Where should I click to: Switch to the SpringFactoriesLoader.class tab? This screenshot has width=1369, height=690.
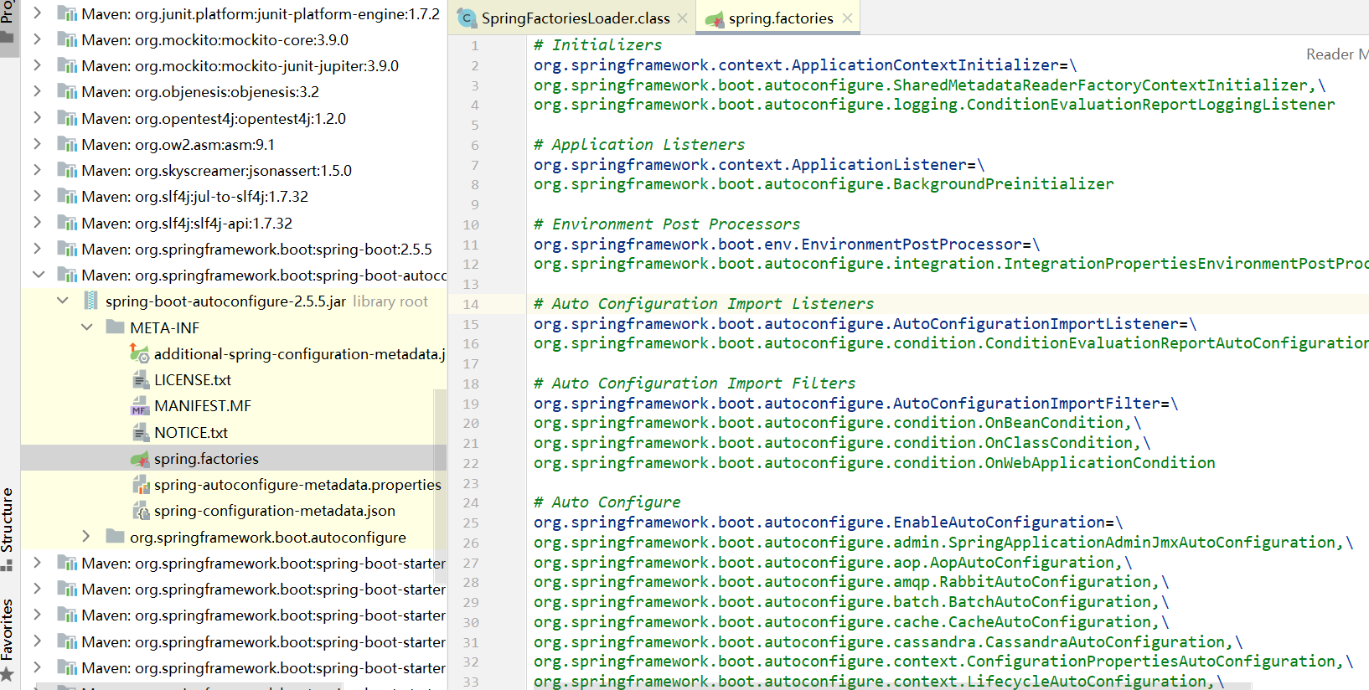point(575,18)
